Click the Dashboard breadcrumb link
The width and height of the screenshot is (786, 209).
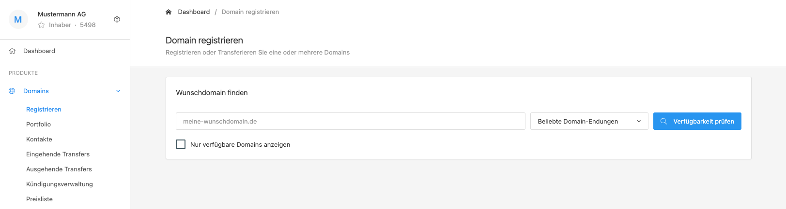(194, 12)
